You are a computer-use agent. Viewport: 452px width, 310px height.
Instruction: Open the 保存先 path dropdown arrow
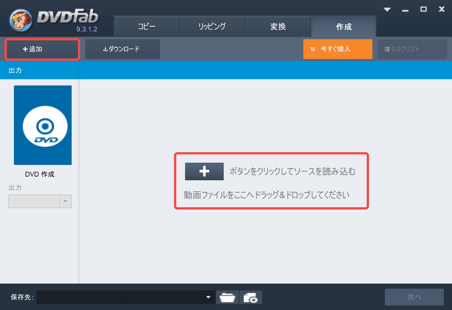pos(208,297)
